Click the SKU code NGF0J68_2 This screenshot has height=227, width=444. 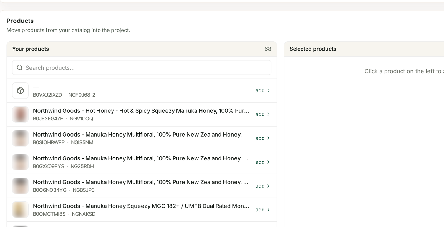click(x=82, y=95)
